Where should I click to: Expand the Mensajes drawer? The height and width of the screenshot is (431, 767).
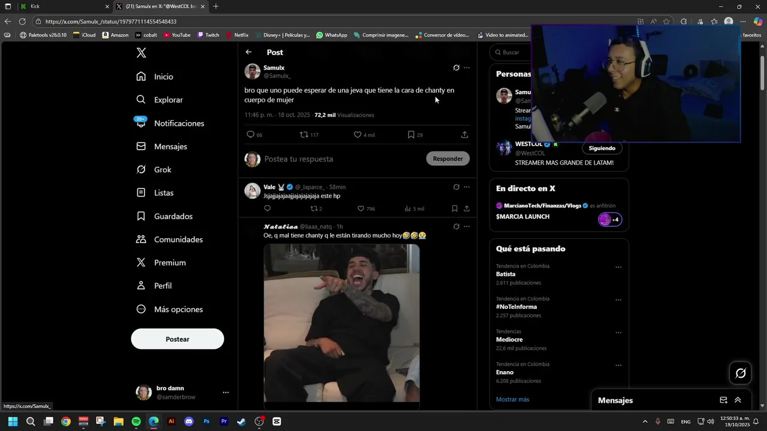pos(738,400)
